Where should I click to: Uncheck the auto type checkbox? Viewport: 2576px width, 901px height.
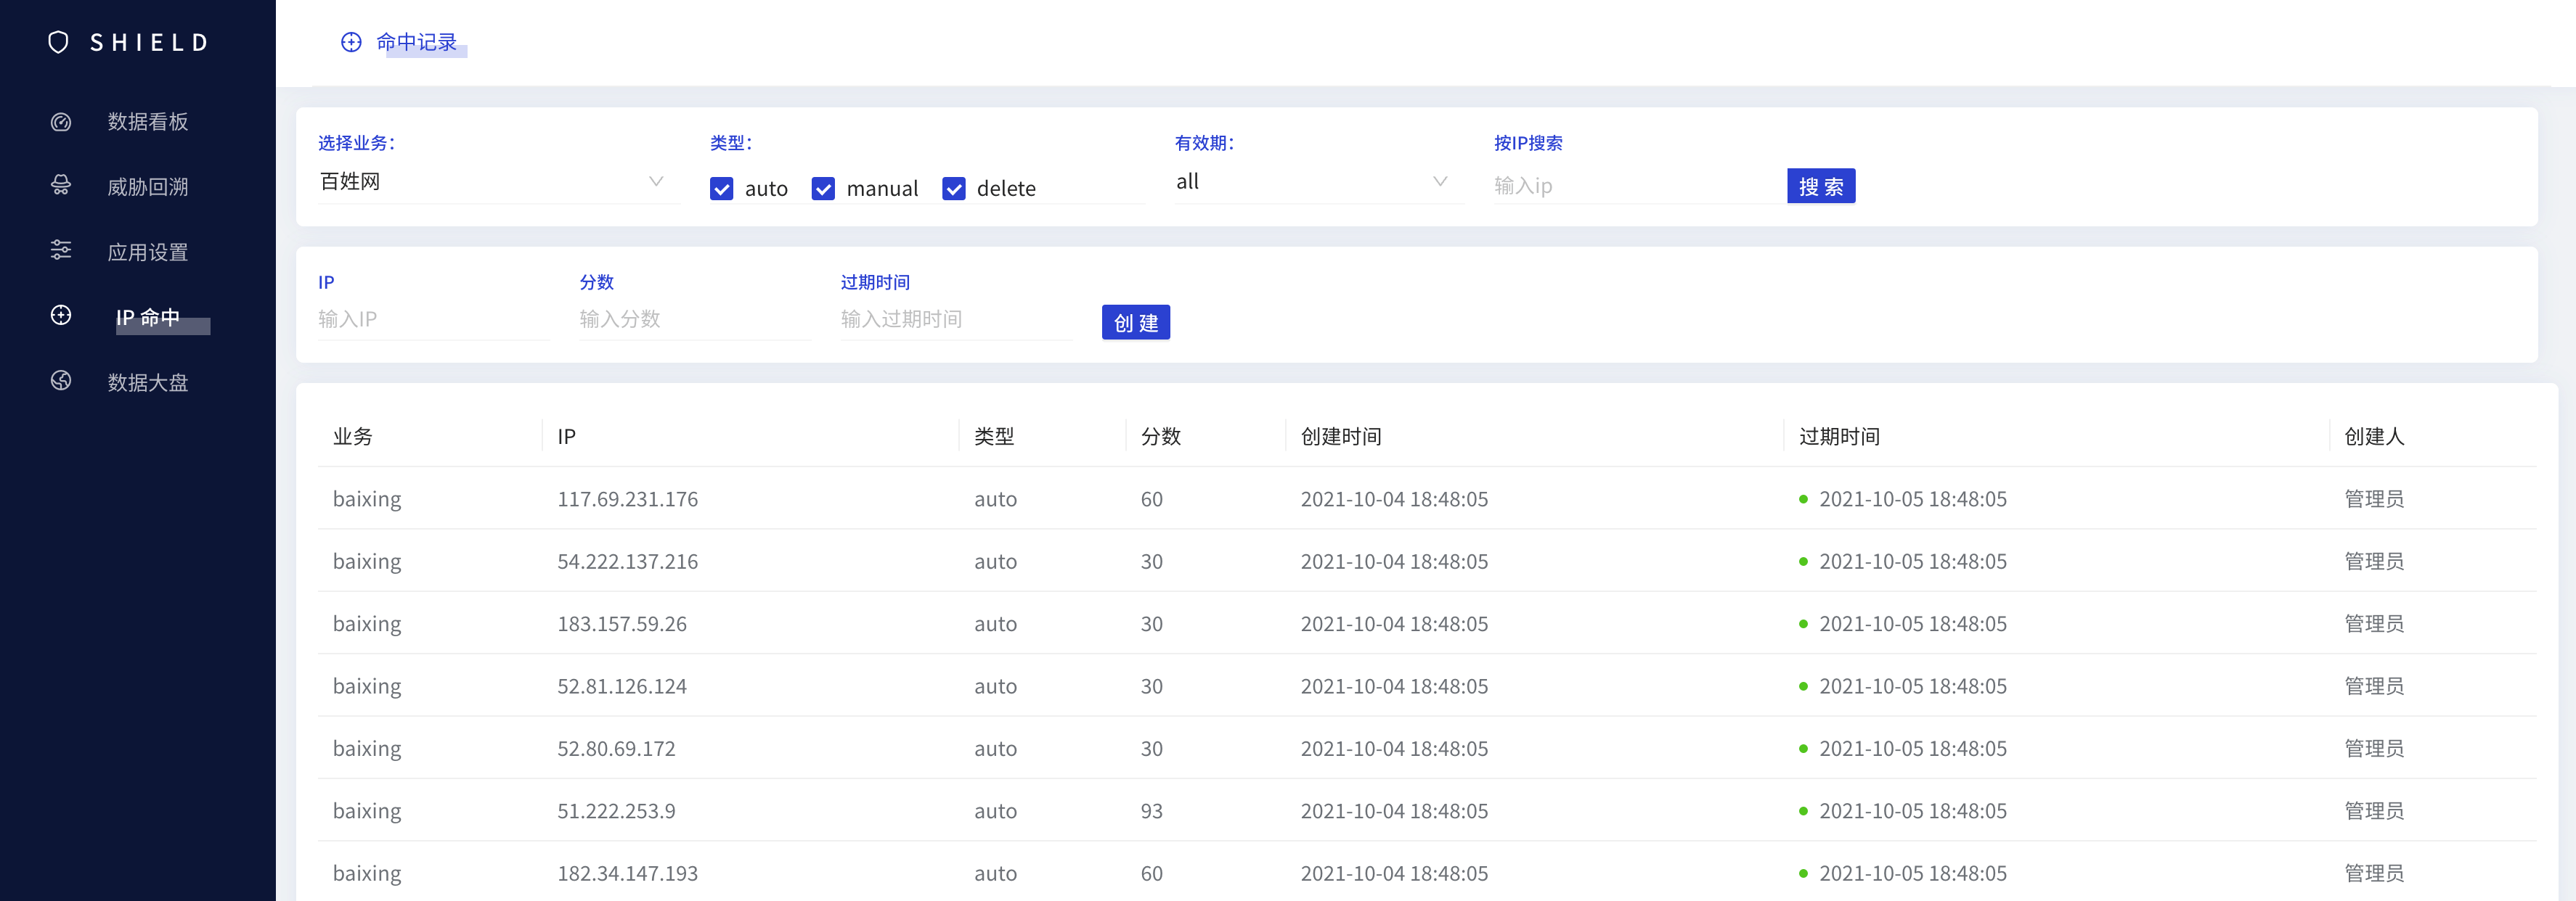tap(721, 189)
